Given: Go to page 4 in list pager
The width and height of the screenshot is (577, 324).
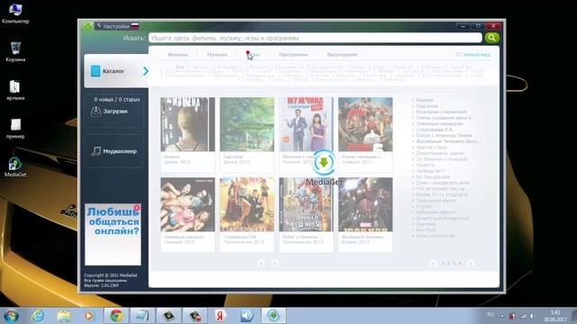Looking at the screenshot, I should (459, 263).
